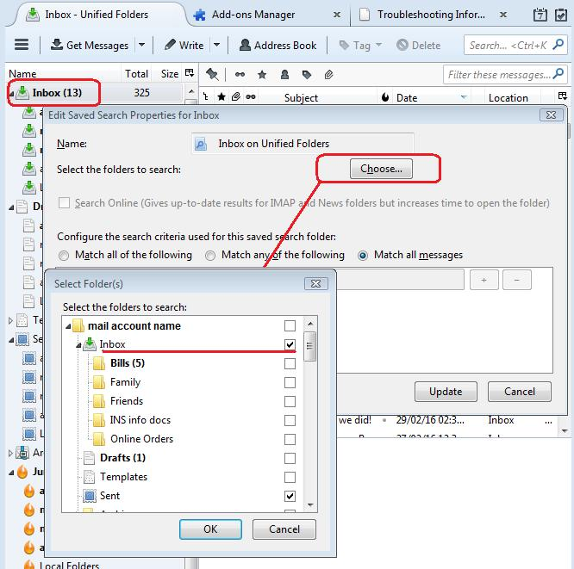574x569 pixels.
Task: Cancel the Select Folder(s) dialog
Action: [284, 529]
